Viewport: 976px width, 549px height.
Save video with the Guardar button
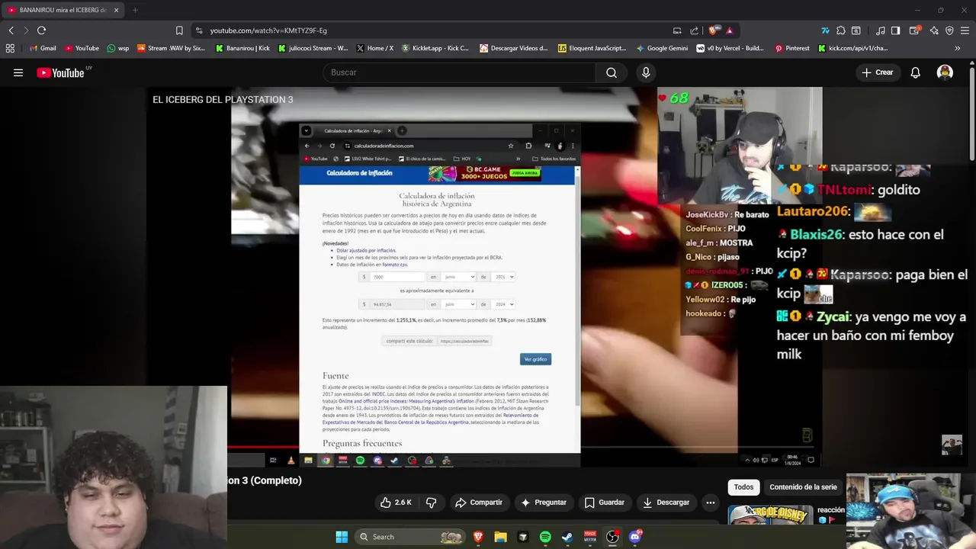605,502
